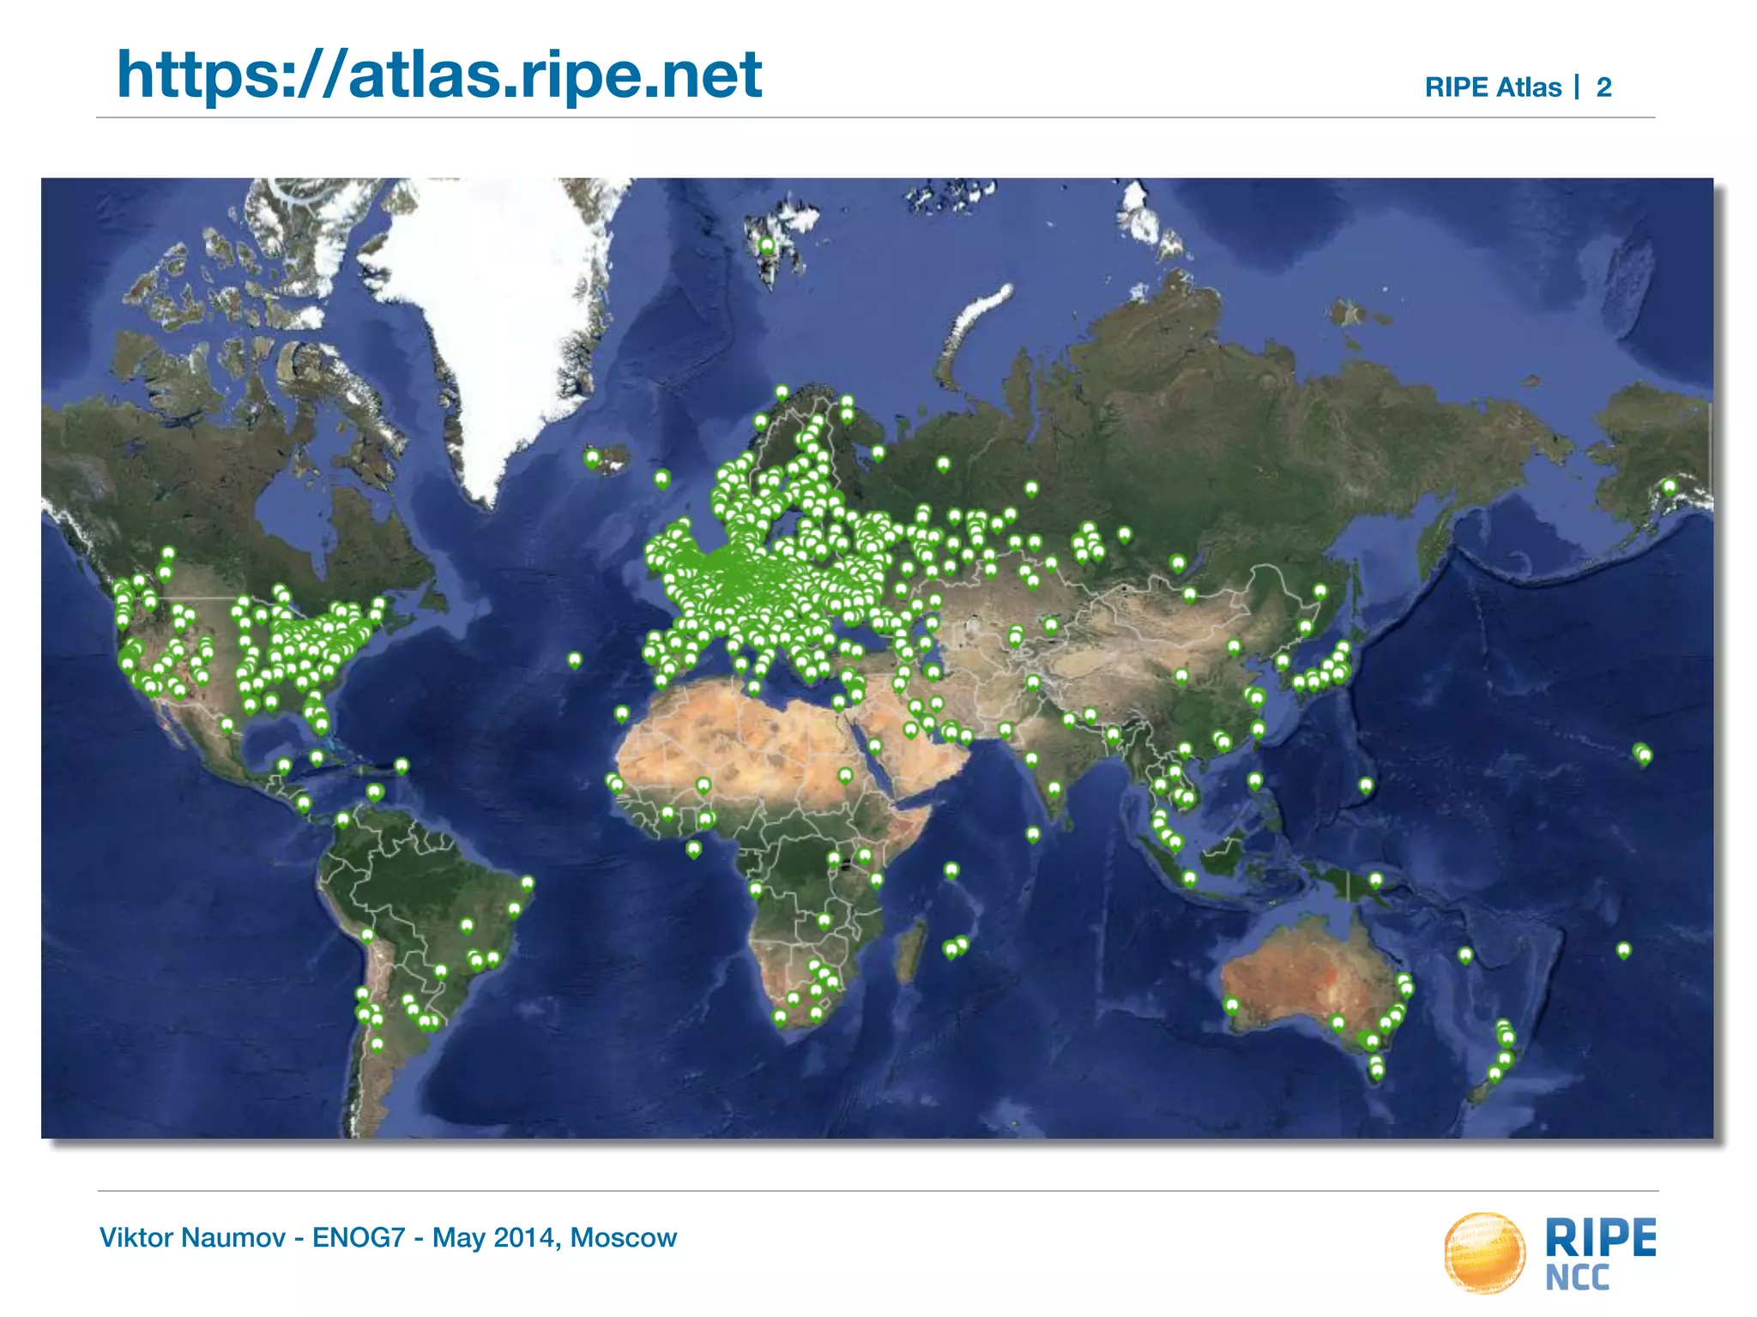The height and width of the screenshot is (1317, 1757).
Task: Click the RIPE NCC logo
Action: 1549,1253
